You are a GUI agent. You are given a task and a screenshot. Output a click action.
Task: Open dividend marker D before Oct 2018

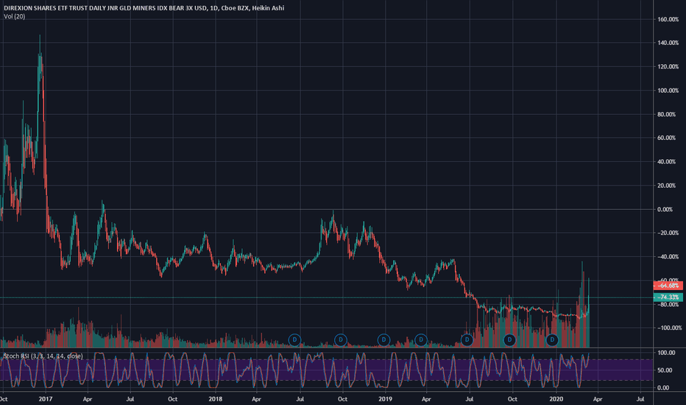[341, 339]
